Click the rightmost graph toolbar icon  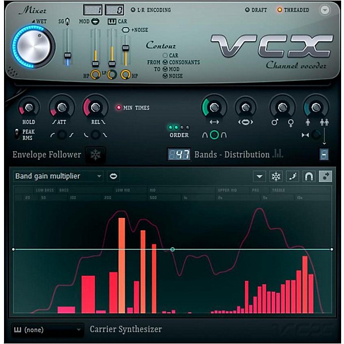(x=326, y=177)
